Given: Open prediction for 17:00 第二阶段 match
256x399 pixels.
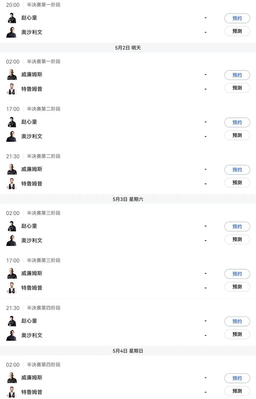Looking at the screenshot, I should [x=237, y=135].
